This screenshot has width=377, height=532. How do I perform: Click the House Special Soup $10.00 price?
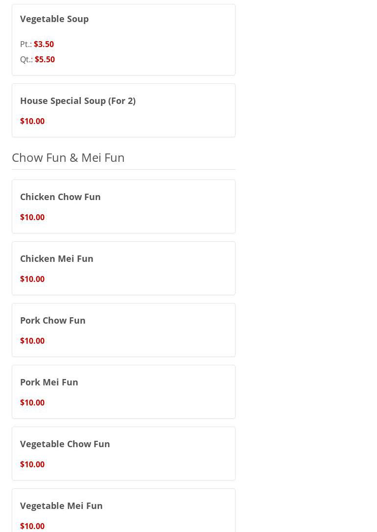pyautogui.click(x=32, y=121)
